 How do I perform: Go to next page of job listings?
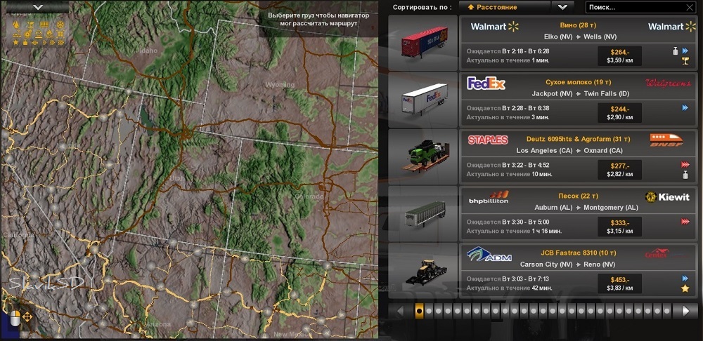(x=685, y=310)
